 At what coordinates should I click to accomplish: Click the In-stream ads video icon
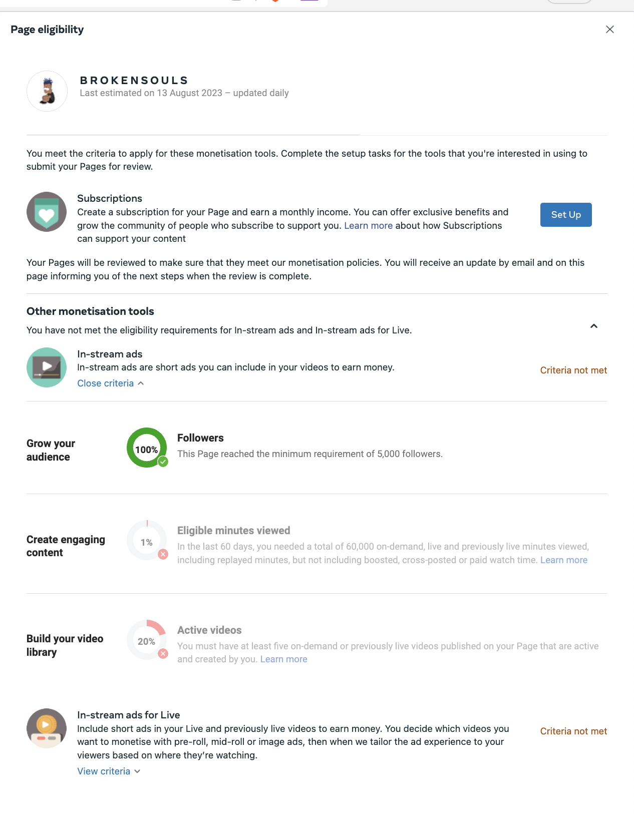click(47, 367)
